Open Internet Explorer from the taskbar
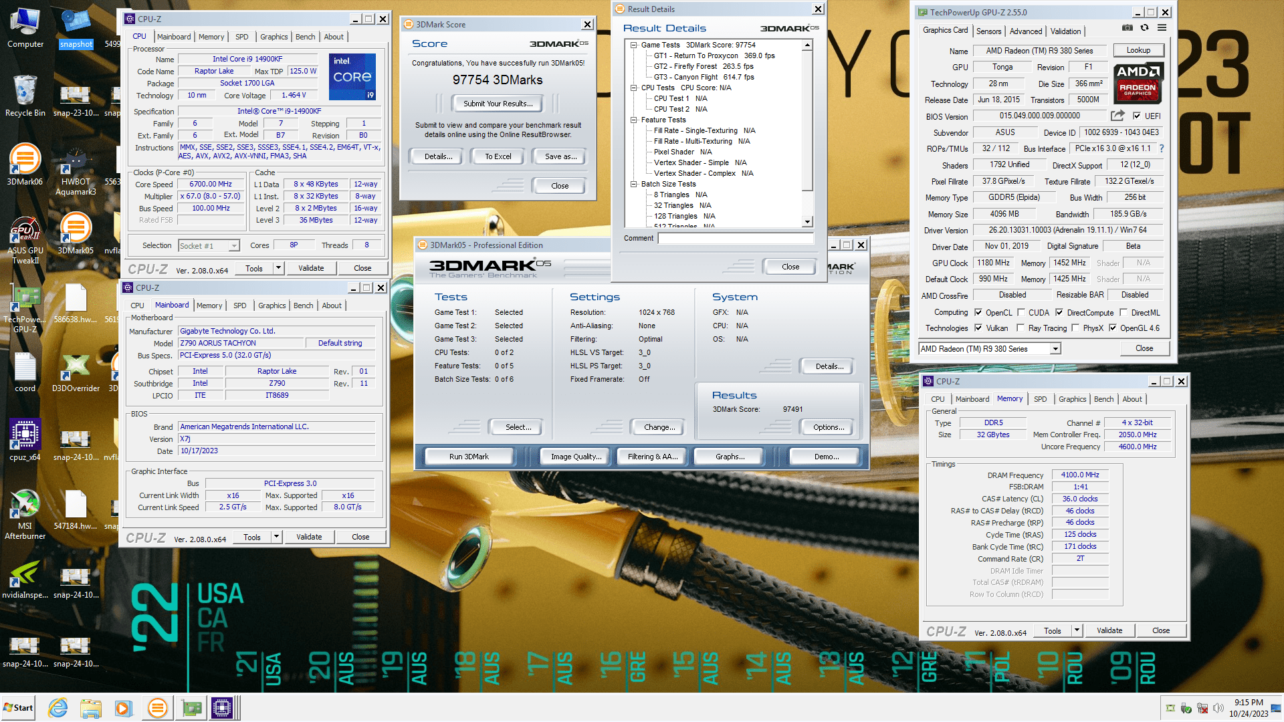Image resolution: width=1284 pixels, height=722 pixels. tap(58, 708)
